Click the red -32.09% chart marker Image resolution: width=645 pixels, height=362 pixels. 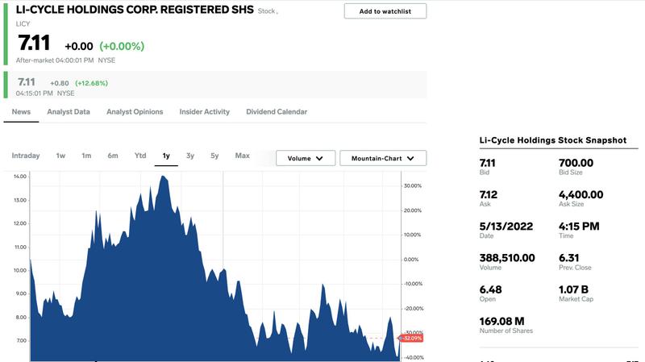tap(411, 338)
